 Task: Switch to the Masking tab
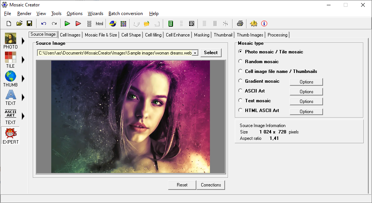(x=202, y=35)
